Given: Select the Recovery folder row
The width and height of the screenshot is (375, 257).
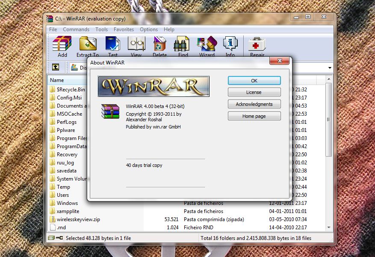Looking at the screenshot, I should click(x=67, y=155).
